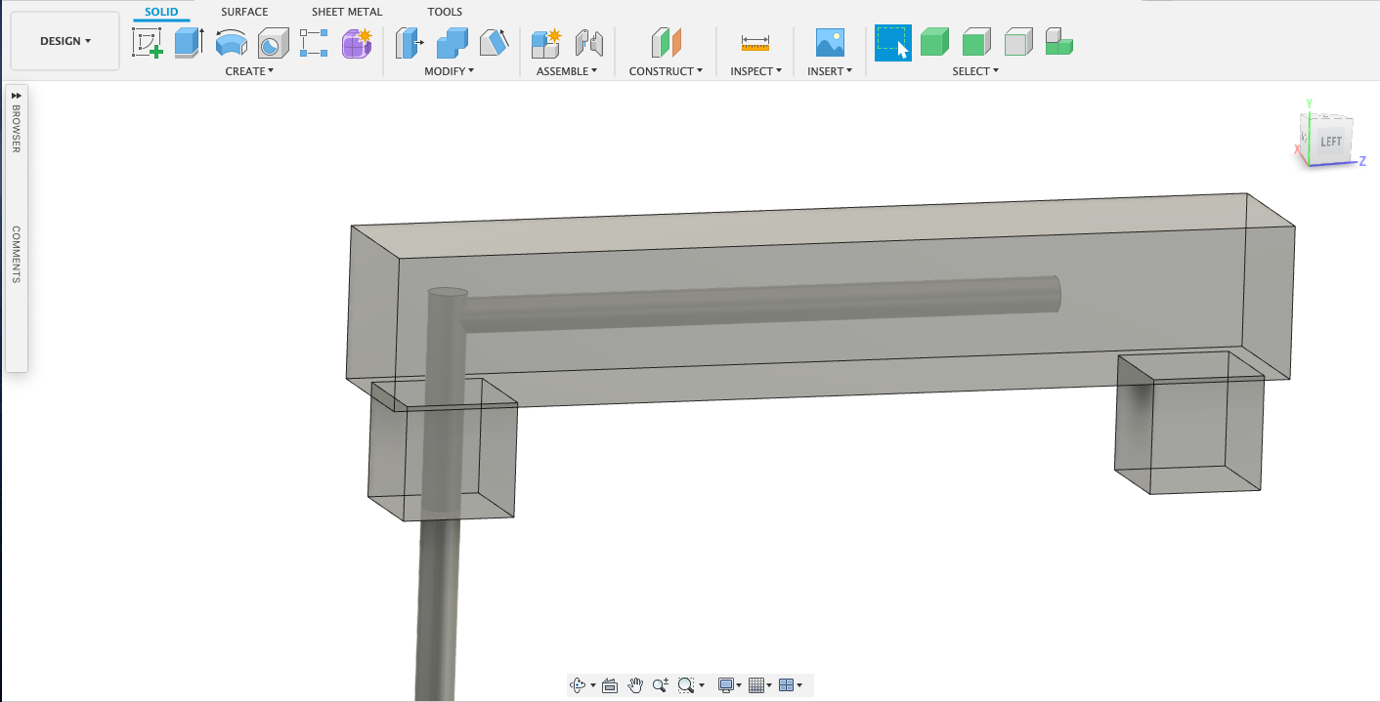This screenshot has width=1380, height=702.
Task: Click the LEFT face of the ViewCube
Action: 1331,142
